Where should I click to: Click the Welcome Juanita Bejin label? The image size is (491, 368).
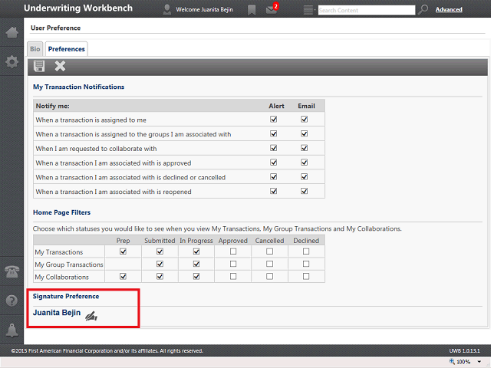pos(204,10)
